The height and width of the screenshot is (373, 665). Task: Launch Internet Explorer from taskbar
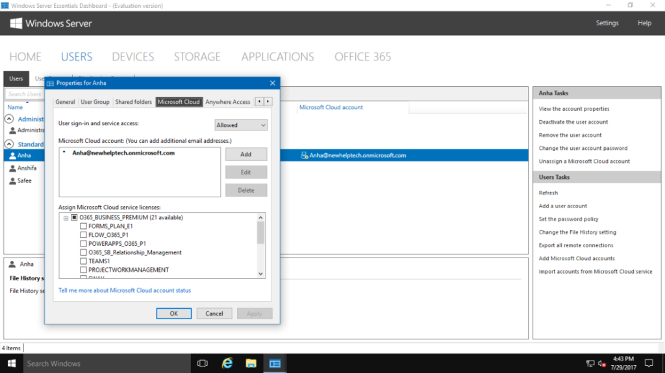227,363
